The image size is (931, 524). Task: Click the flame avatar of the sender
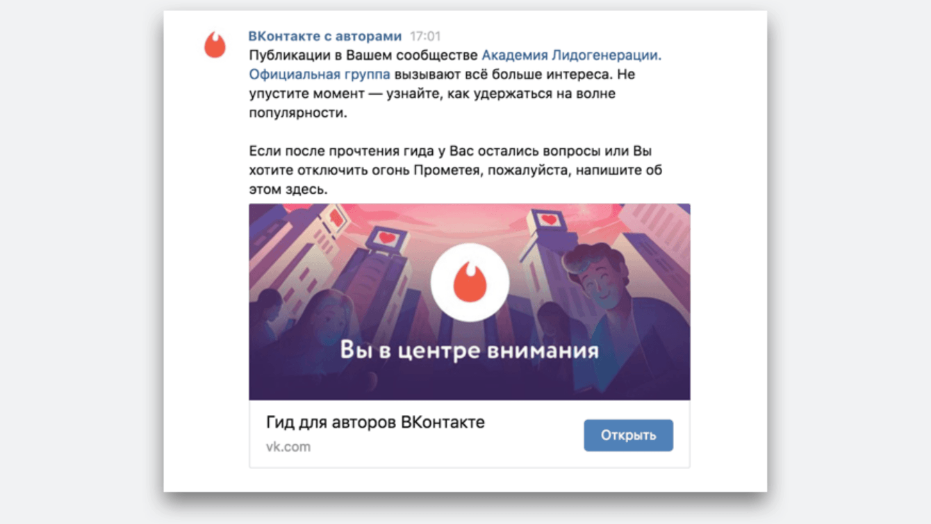215,44
